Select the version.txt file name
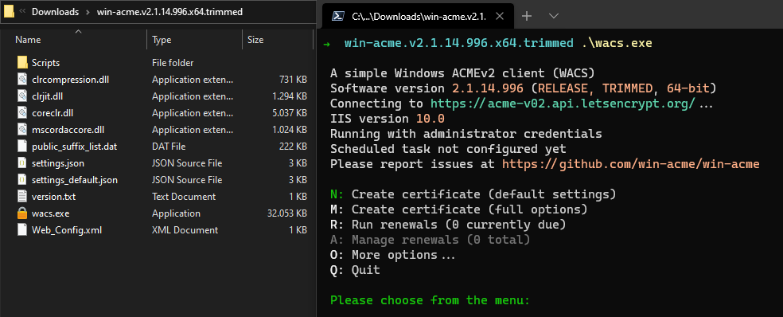783x317 pixels. click(x=53, y=197)
